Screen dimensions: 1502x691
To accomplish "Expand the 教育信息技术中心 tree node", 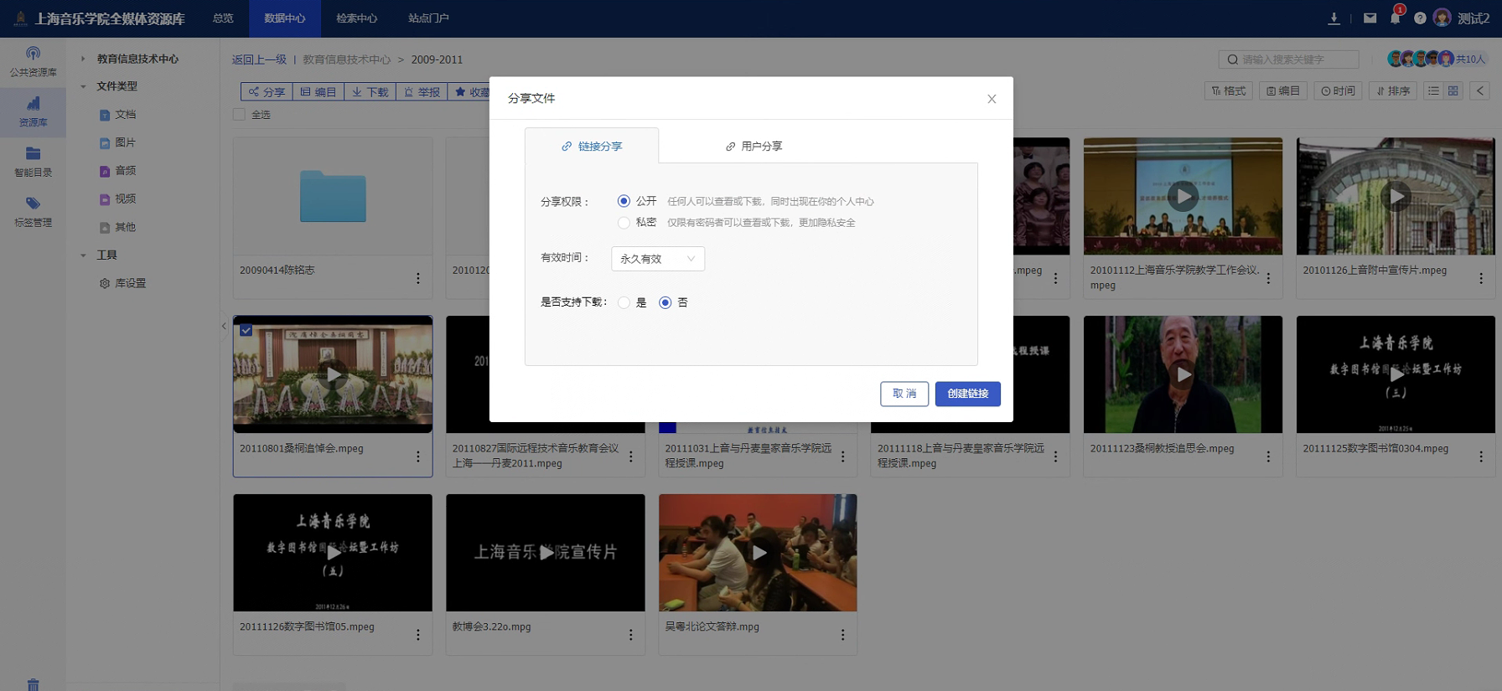I will point(83,59).
